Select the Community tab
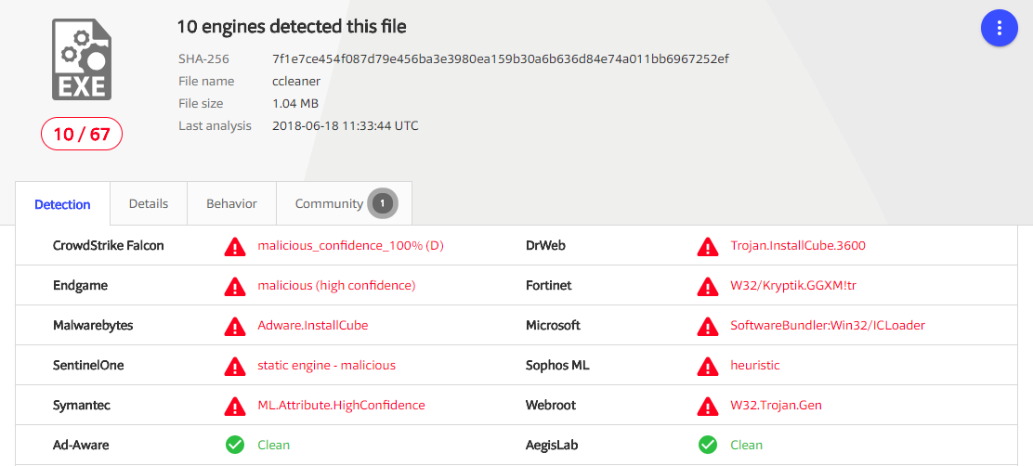The width and height of the screenshot is (1033, 466). [329, 203]
